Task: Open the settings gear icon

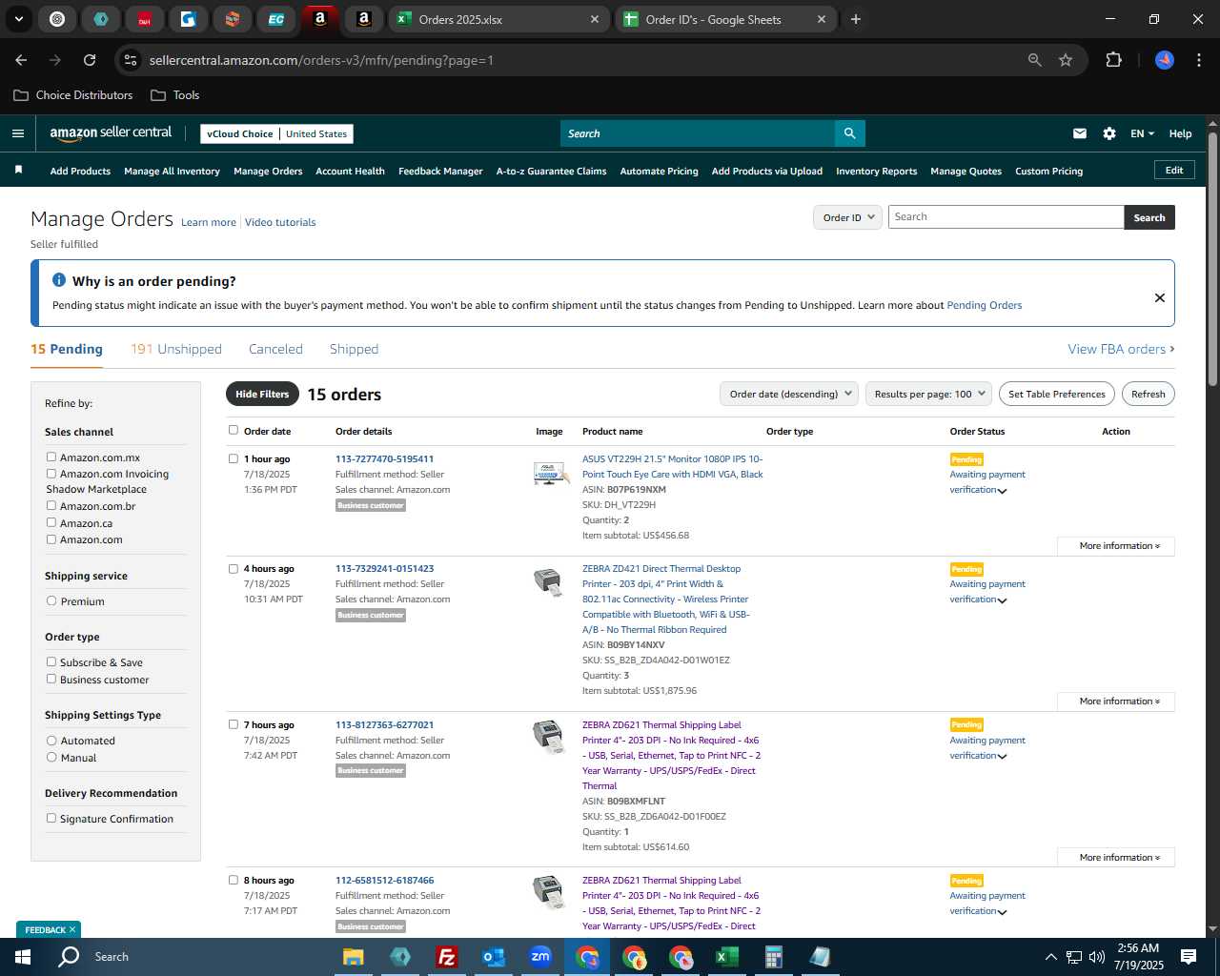Action: click(1109, 133)
